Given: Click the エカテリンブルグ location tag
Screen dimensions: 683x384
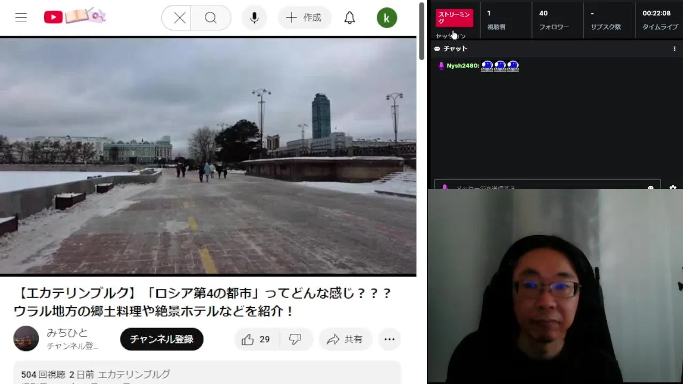Looking at the screenshot, I should pos(134,374).
